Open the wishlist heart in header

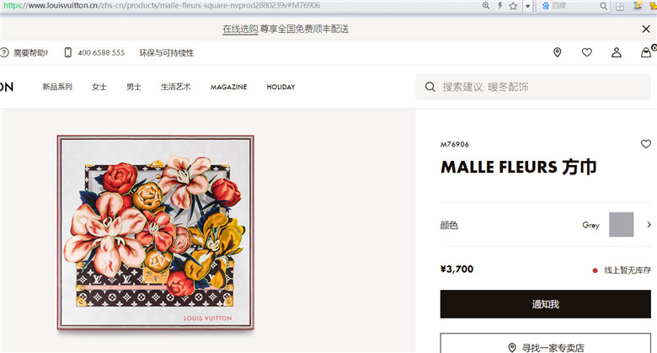(586, 52)
